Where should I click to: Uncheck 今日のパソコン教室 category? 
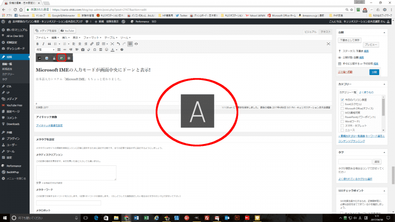pyautogui.click(x=342, y=100)
